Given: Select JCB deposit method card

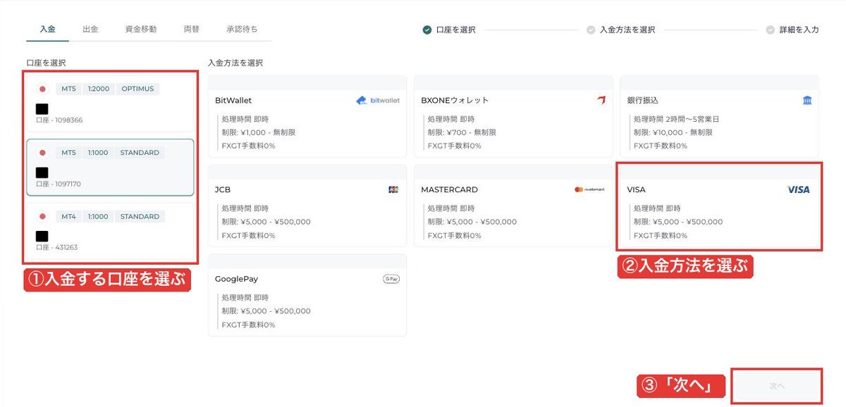Looking at the screenshot, I should [307, 206].
